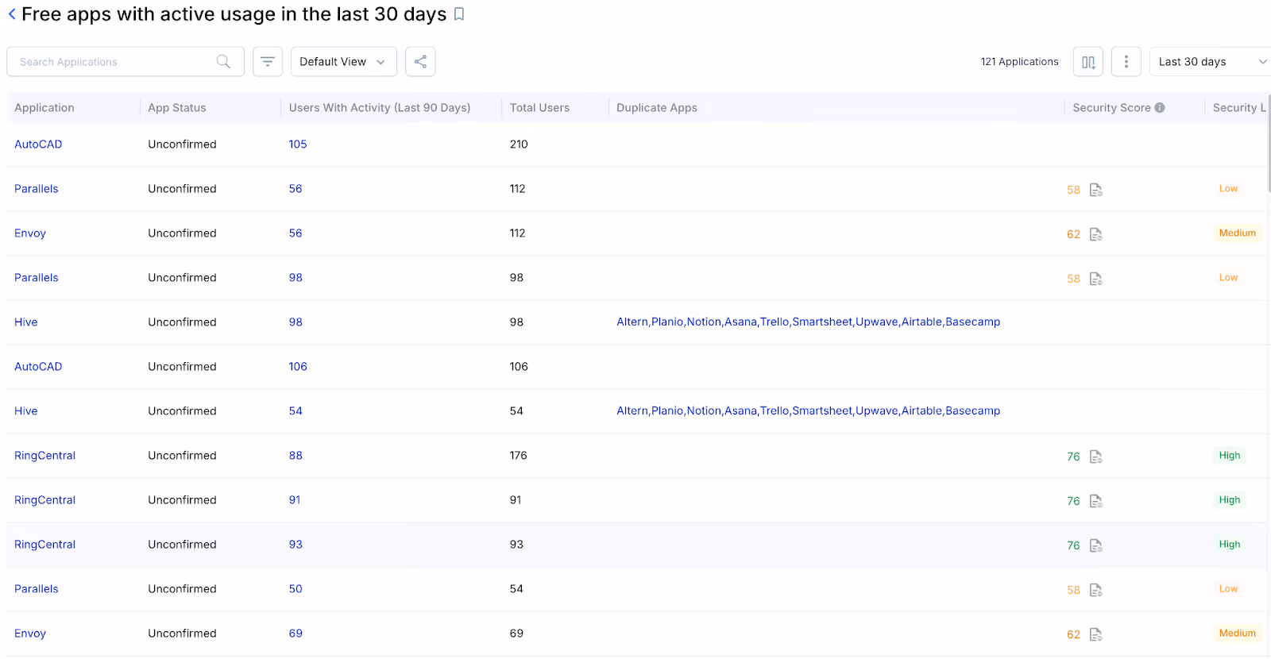Open security report icon for RingCentral with 91 users
The image size is (1271, 659).
(x=1096, y=501)
